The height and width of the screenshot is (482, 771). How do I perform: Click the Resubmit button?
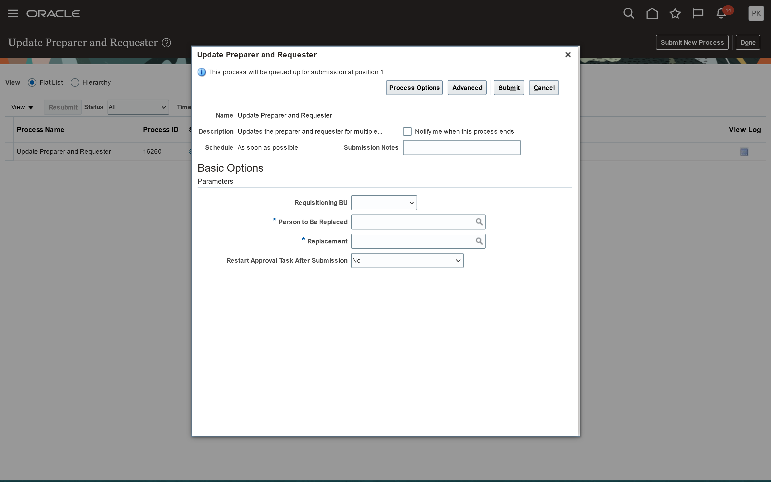click(x=63, y=107)
